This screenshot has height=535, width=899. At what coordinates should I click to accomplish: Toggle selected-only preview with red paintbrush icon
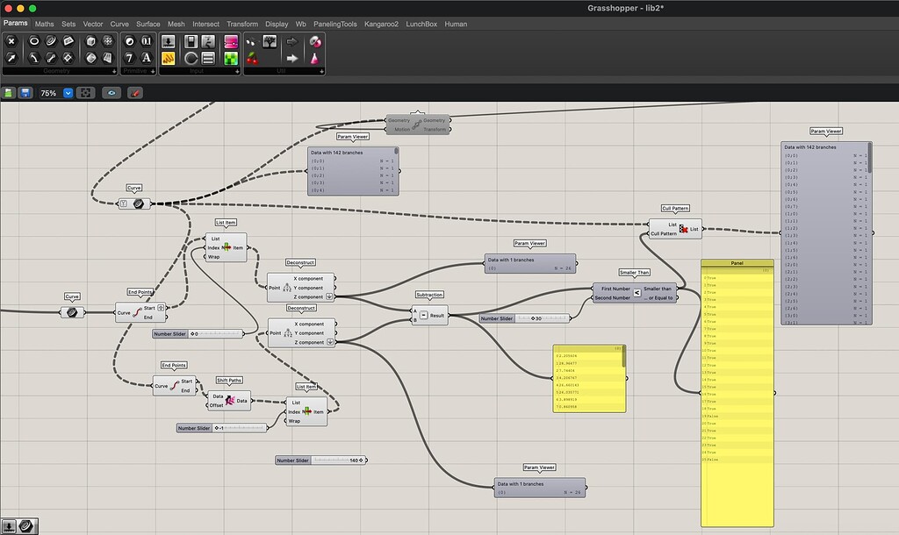(x=133, y=92)
